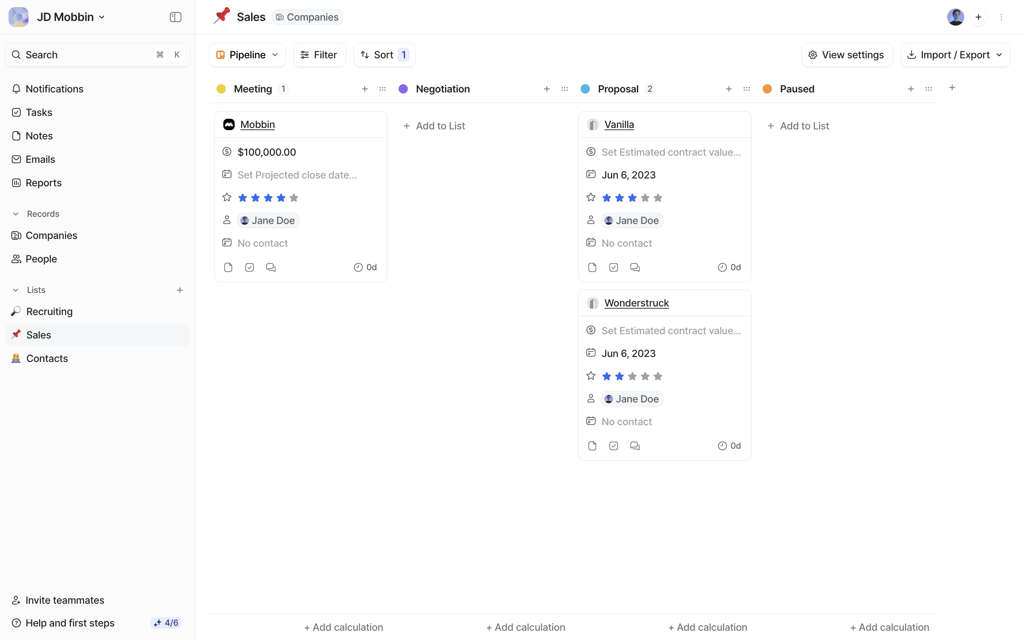Screen dimensions: 1024x640
Task: Click the View settings button
Action: [x=847, y=55]
